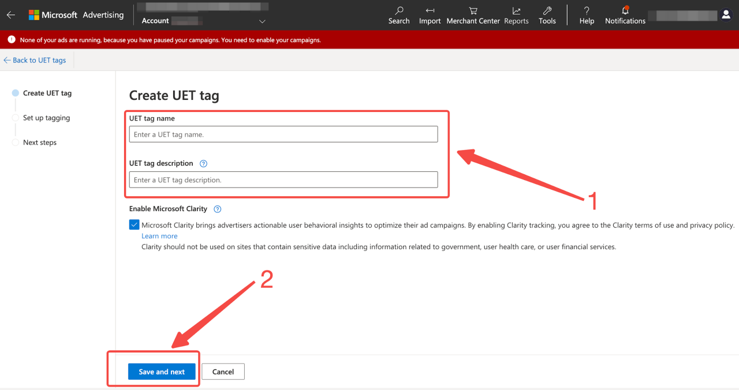Click the Create UET tag heading
This screenshot has width=739, height=390.
[x=174, y=96]
